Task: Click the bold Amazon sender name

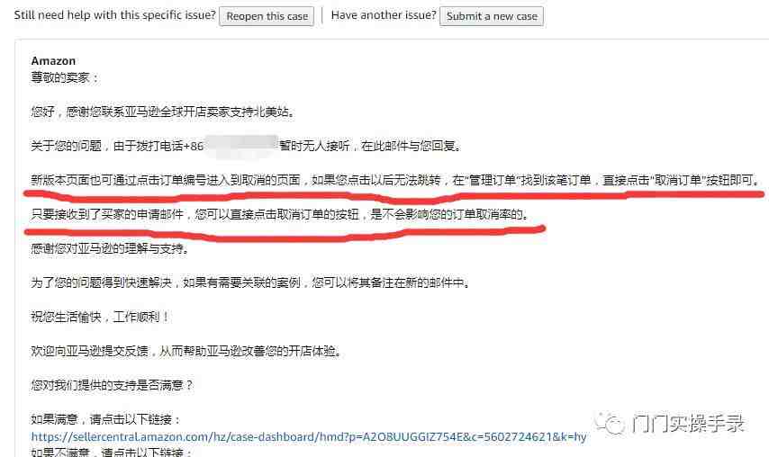Action: point(53,61)
